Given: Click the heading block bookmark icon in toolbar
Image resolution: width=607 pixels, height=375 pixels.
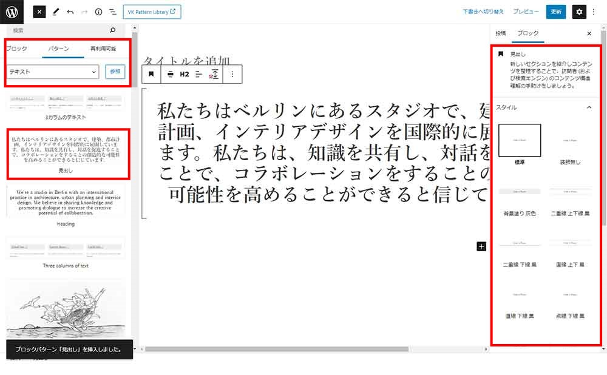Looking at the screenshot, I should coord(151,74).
